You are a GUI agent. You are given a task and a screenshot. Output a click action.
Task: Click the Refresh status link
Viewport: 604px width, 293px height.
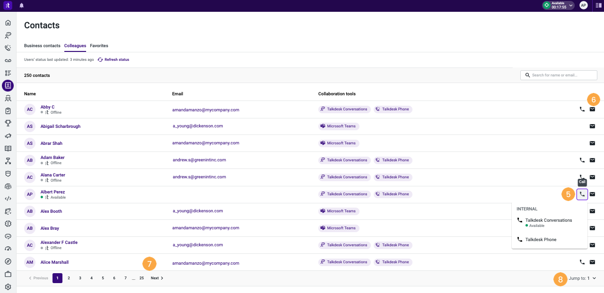tap(116, 59)
